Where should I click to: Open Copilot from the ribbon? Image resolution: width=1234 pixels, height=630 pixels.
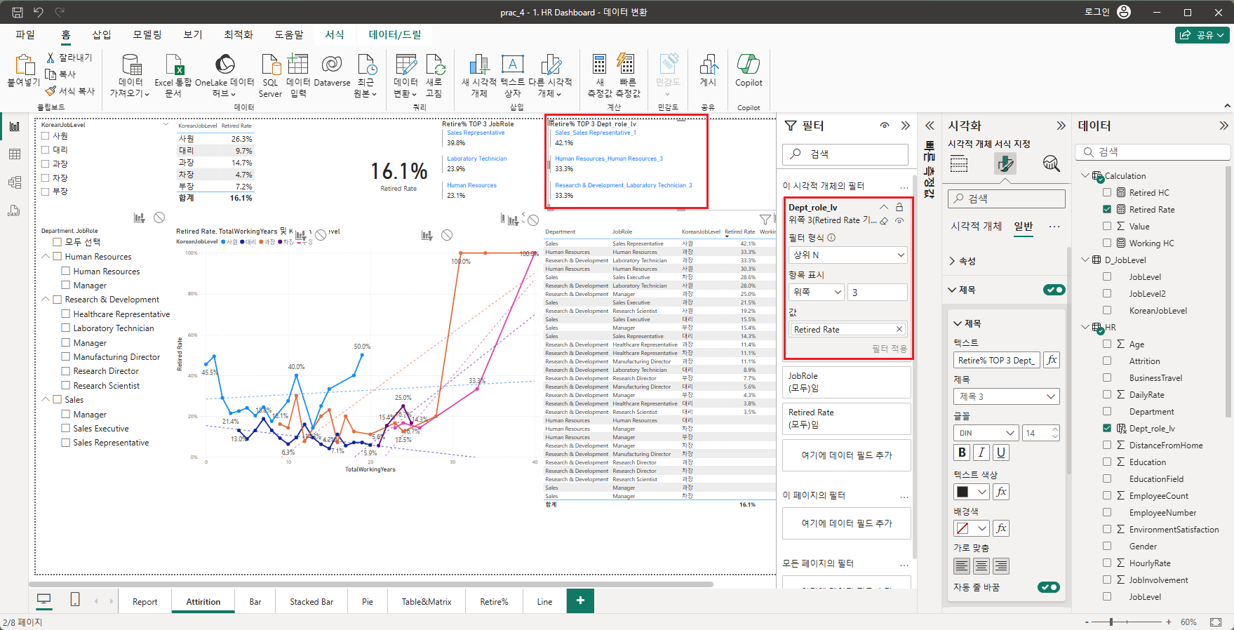tap(749, 71)
